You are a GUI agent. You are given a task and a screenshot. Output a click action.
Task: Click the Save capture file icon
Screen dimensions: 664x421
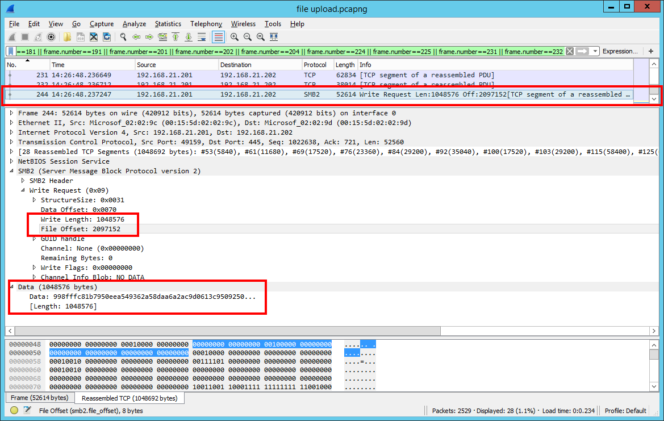coord(81,37)
